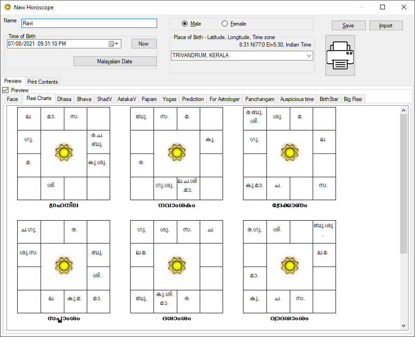This screenshot has height=337, width=415.
Task: Open the Auspicious time tab
Action: tap(297, 99)
